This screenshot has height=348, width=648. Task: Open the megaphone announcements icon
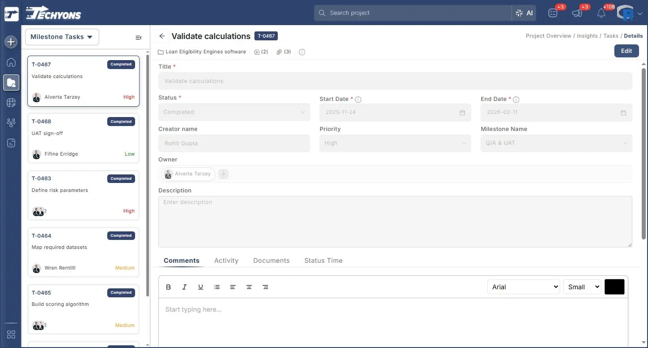coord(577,13)
